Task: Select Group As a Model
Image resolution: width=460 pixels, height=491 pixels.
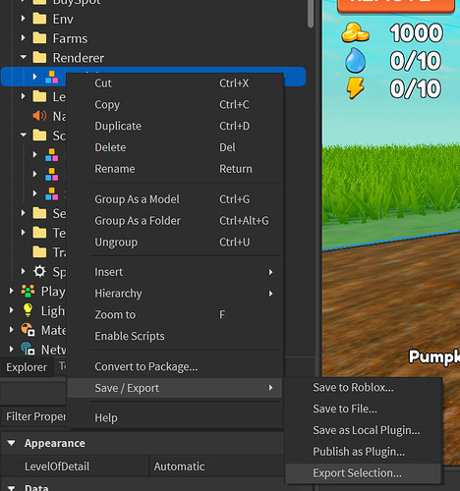Action: [x=175, y=199]
